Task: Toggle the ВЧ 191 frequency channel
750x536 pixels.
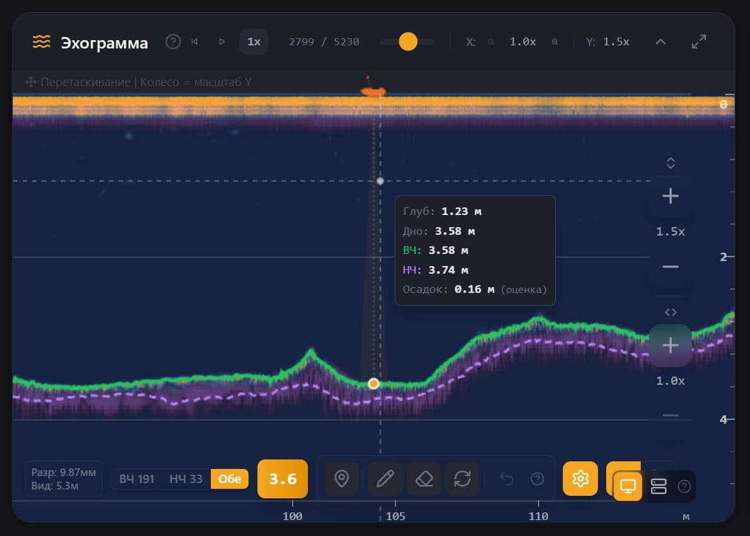Action: (137, 479)
